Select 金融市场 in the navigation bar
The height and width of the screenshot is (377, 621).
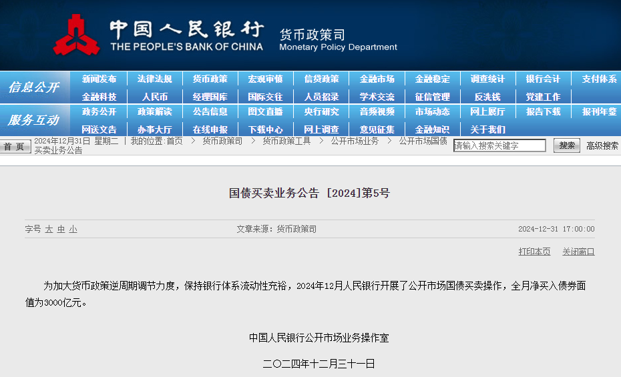(x=377, y=79)
